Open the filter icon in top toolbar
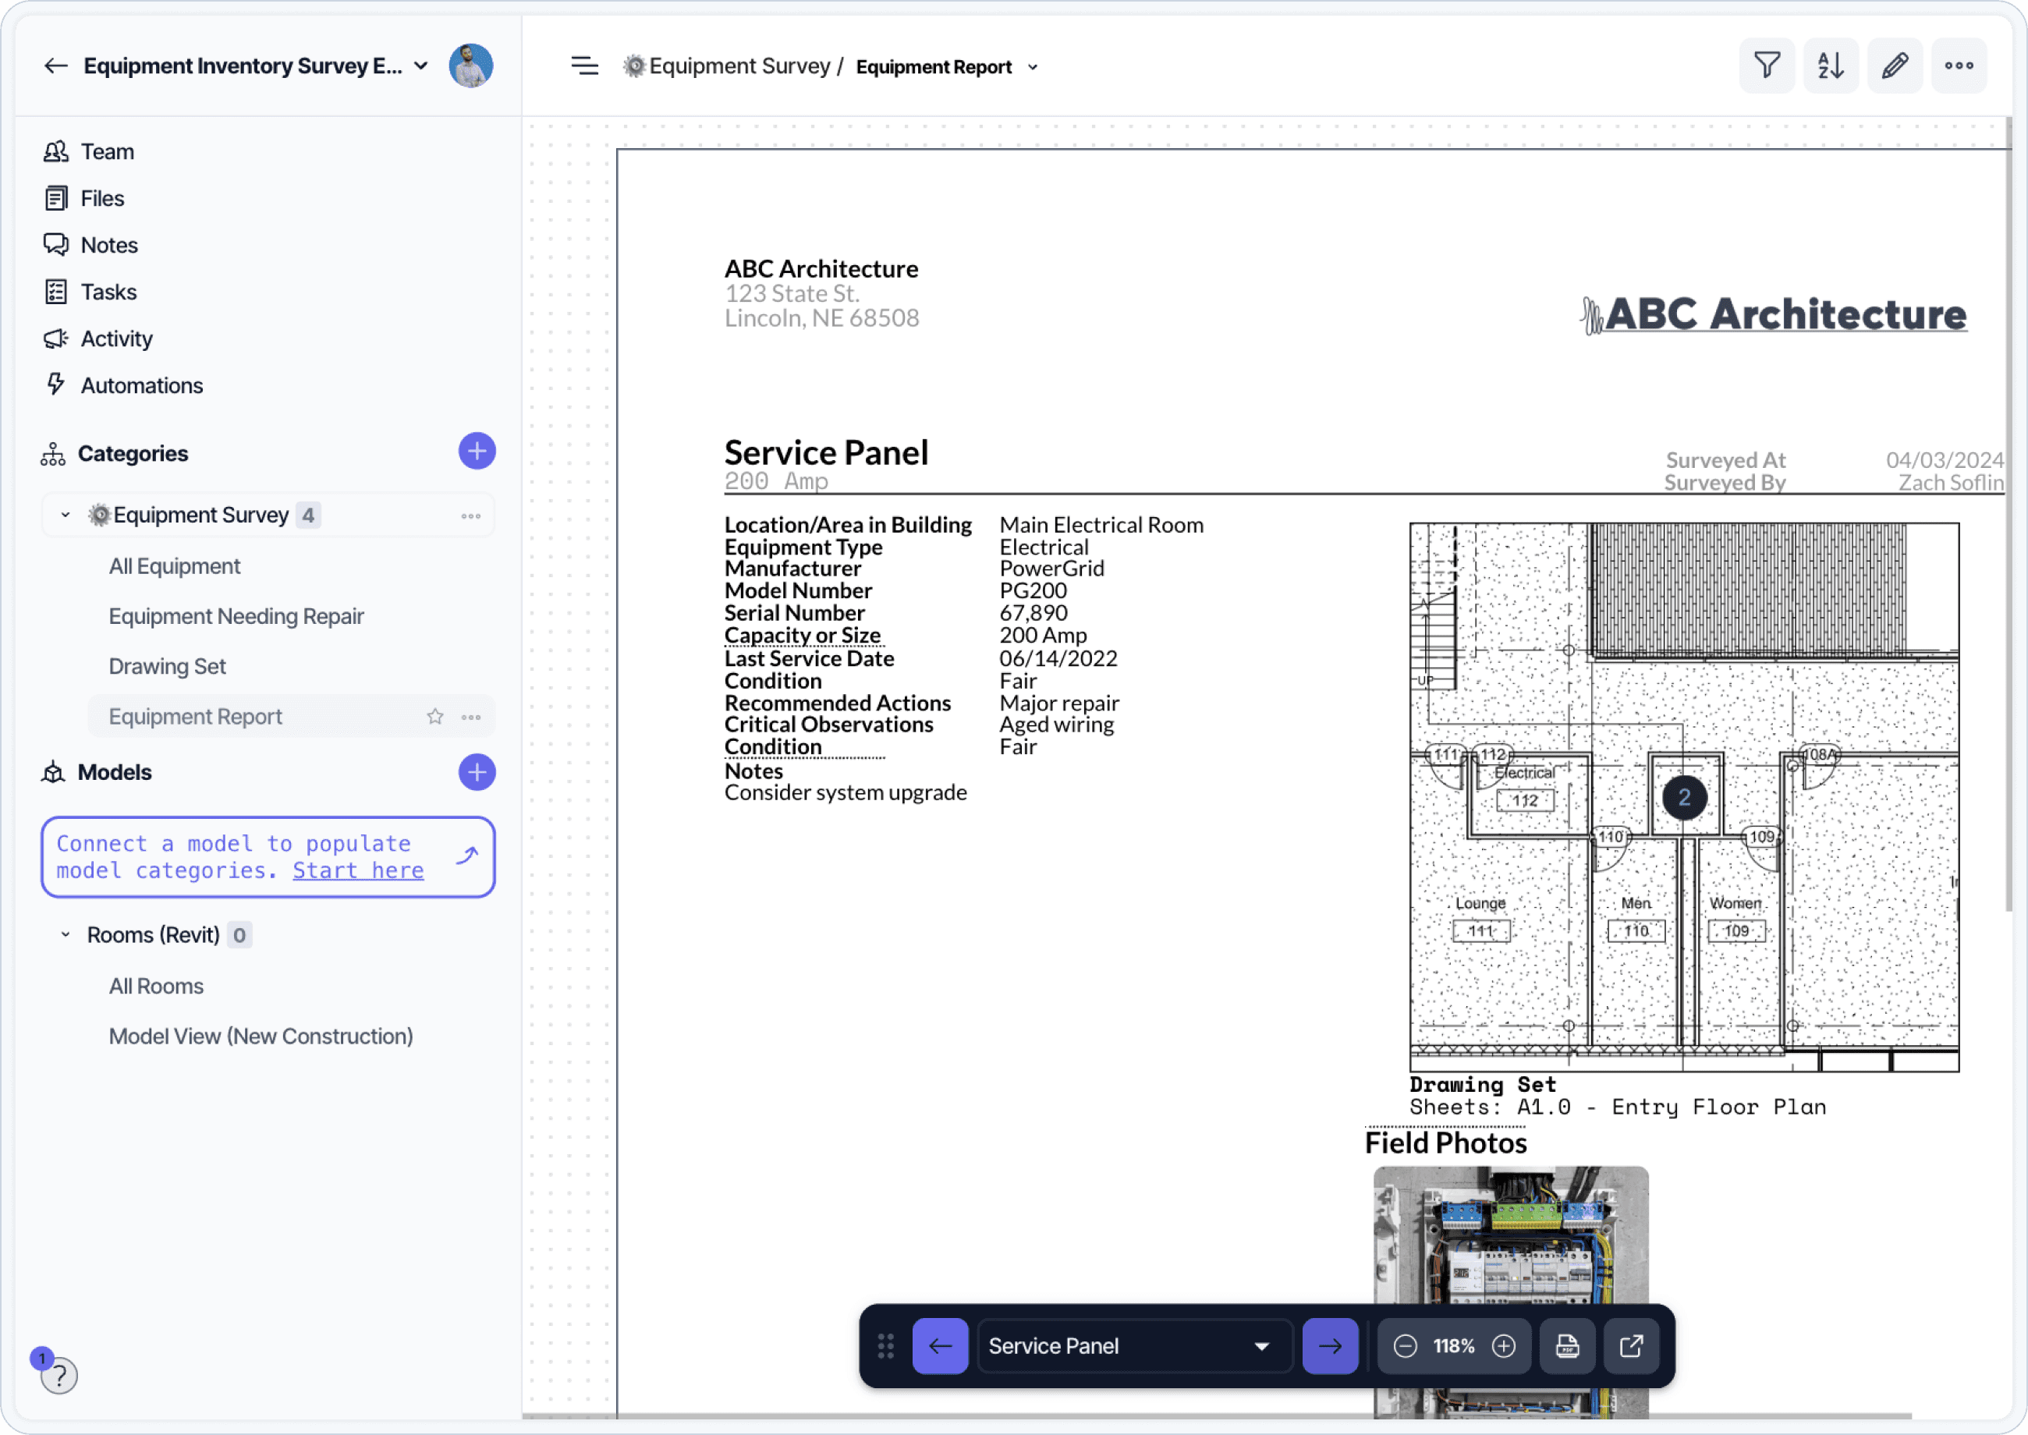 [x=1767, y=66]
